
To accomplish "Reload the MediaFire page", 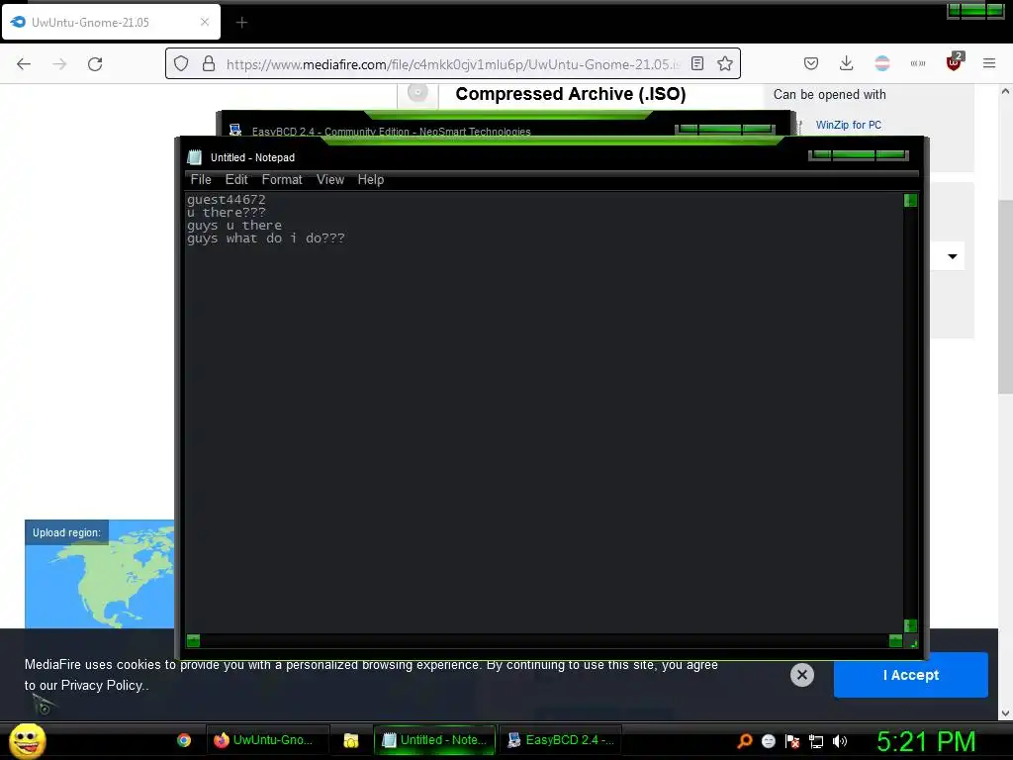I will 95,63.
